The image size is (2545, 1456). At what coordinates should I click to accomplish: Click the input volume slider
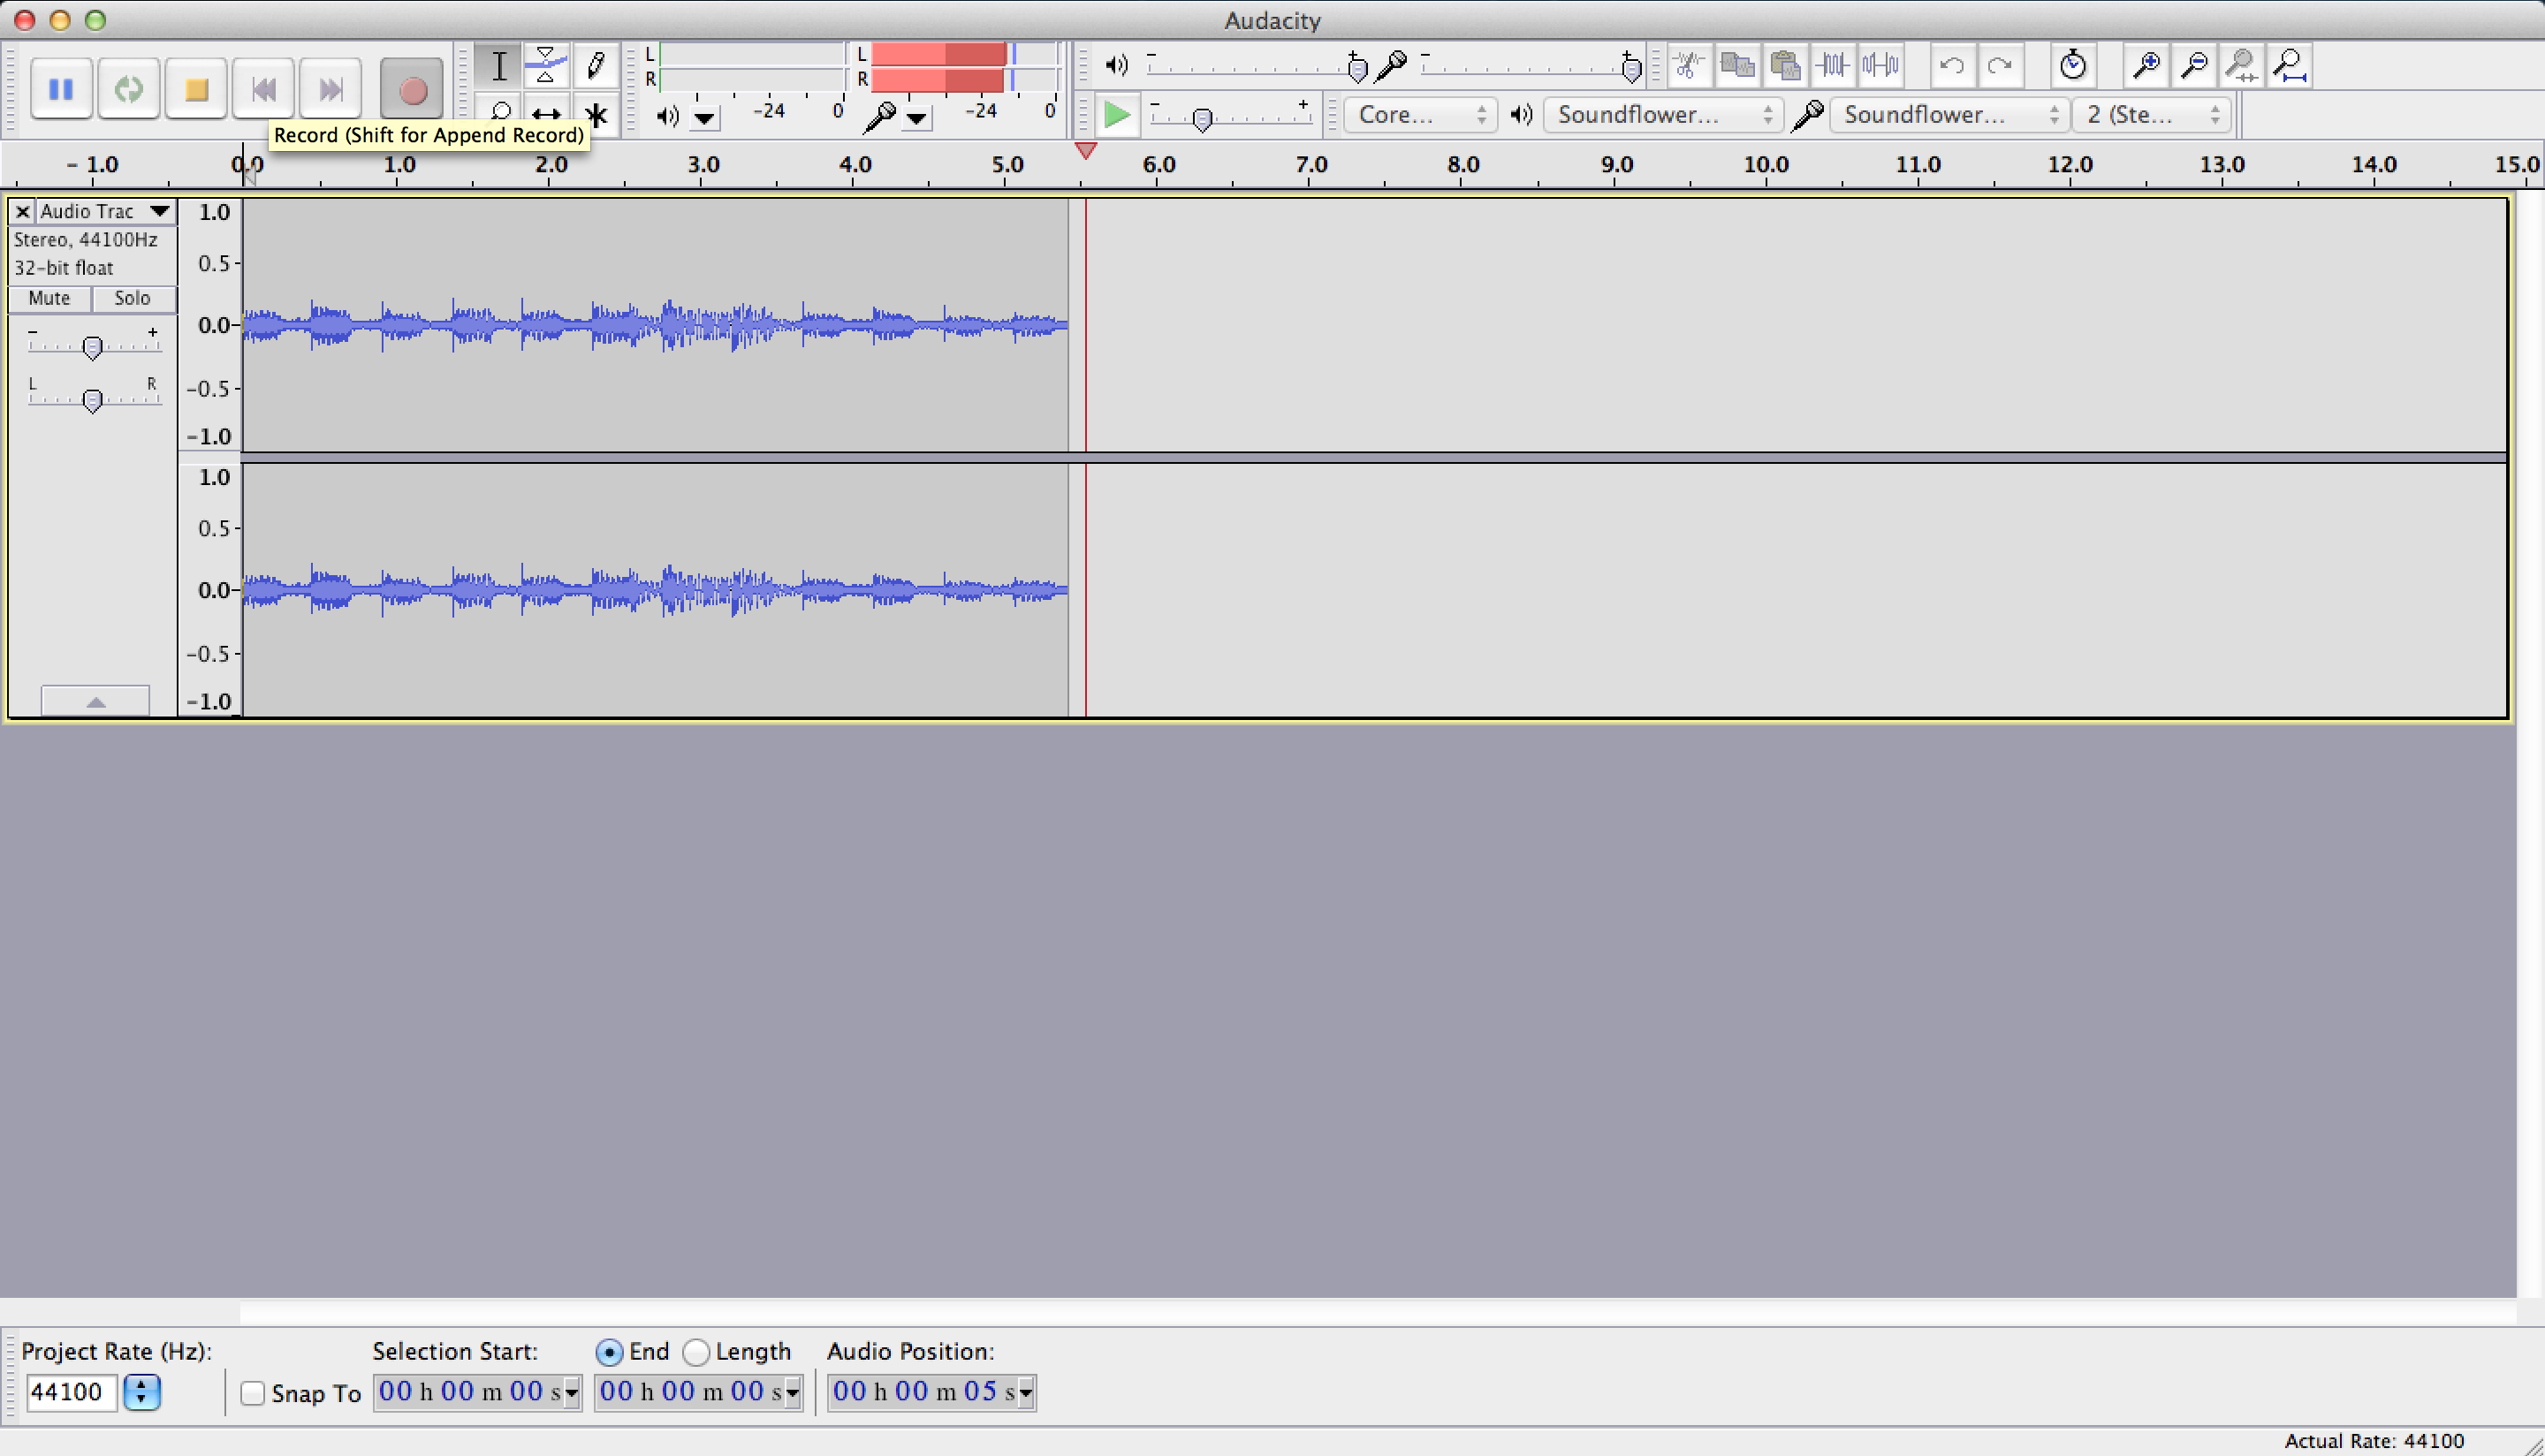[1530, 67]
